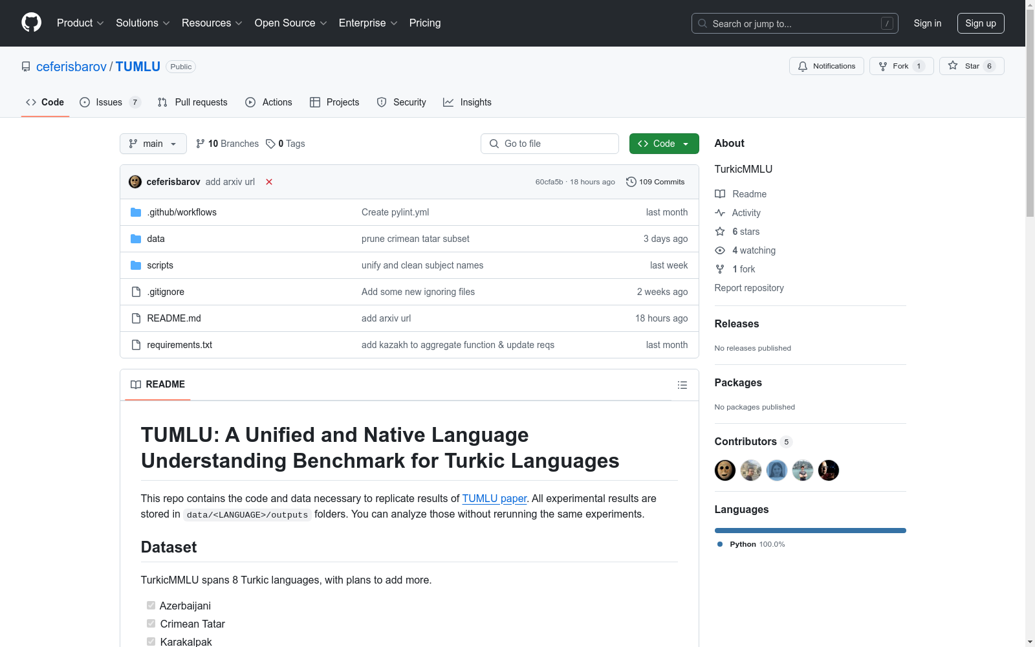Click the Sign up button
Screen dimensions: 1035x647
point(981,23)
